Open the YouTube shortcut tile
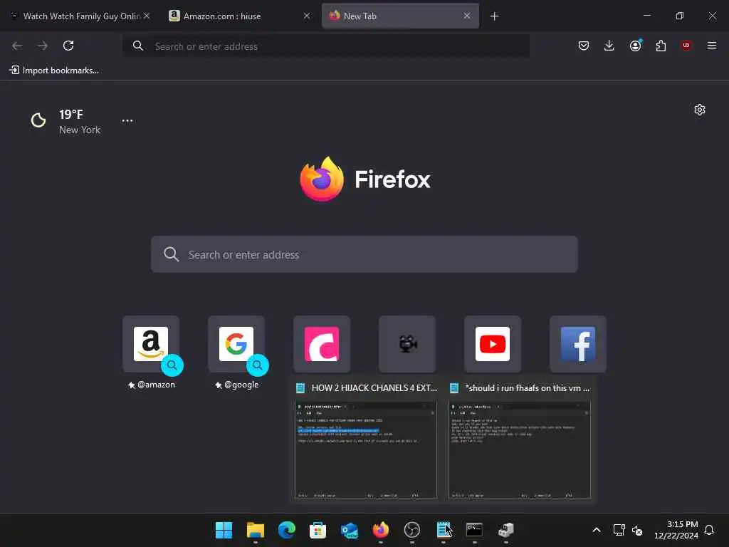 coord(493,344)
